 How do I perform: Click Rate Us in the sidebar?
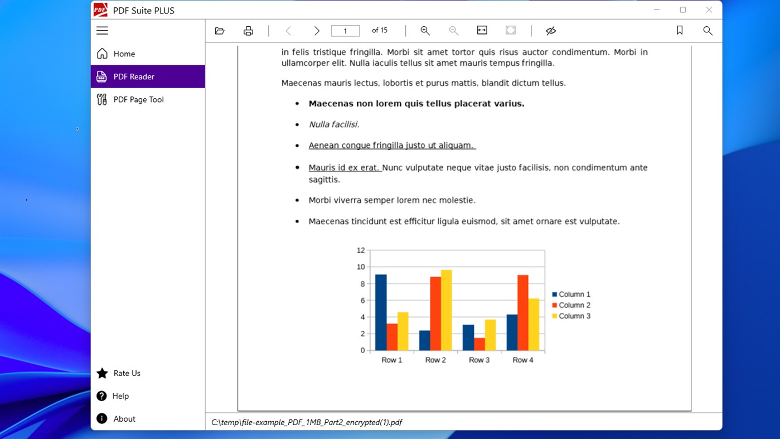pyautogui.click(x=126, y=373)
